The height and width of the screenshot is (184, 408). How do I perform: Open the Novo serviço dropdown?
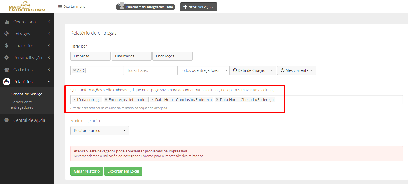tap(198, 7)
